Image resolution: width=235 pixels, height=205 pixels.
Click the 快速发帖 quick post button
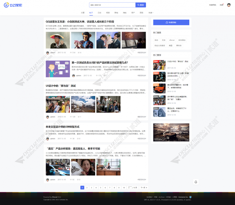pos(171,22)
